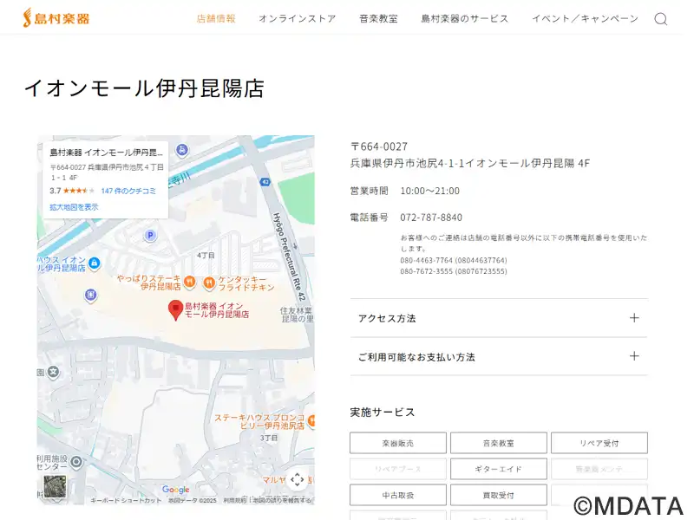The image size is (694, 520).
Task: Click ケンタッキーフライドチキン restaurant marker
Action: 209,283
